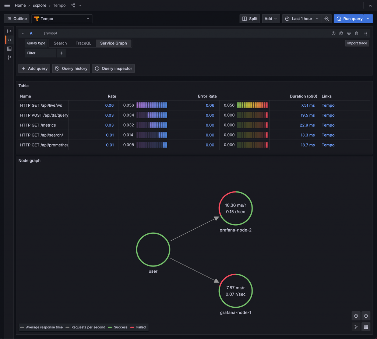Click the sidebar collapse arrow icon

tap(9, 31)
